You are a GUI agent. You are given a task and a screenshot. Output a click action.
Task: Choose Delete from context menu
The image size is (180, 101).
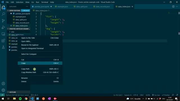pos(40,81)
